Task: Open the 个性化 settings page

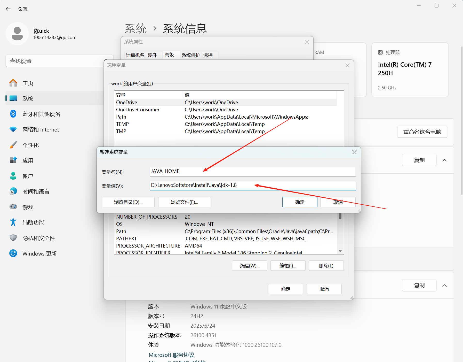Action: 31,145
